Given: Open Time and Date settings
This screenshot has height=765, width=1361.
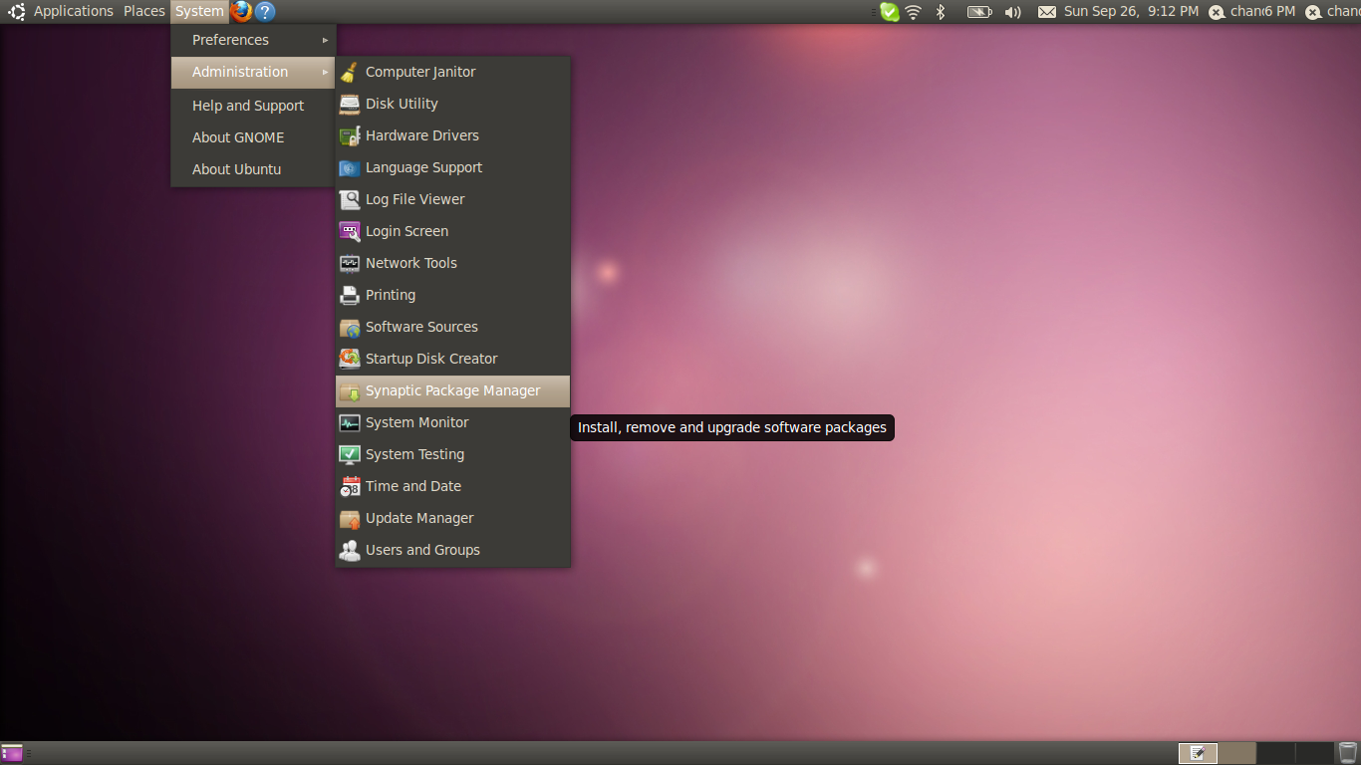Looking at the screenshot, I should pos(453,486).
